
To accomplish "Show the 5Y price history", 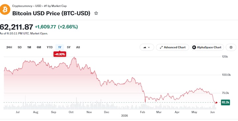I will (69, 47).
